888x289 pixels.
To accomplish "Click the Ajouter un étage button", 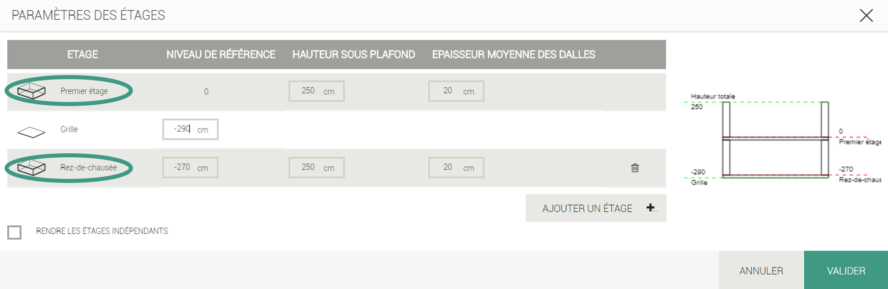I will 587,208.
